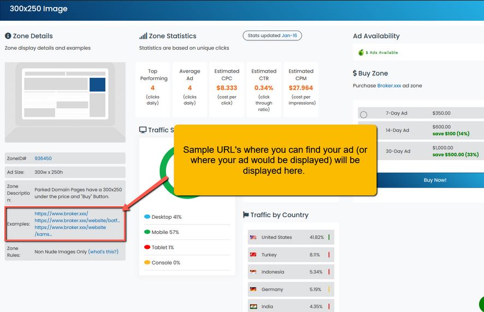Open ZoneID 936450 link

click(x=43, y=158)
